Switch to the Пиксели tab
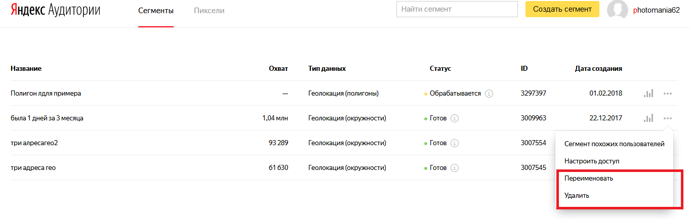The width and height of the screenshot is (690, 219). (209, 10)
